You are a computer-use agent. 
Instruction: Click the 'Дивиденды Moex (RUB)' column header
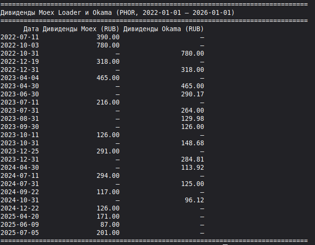point(81,29)
